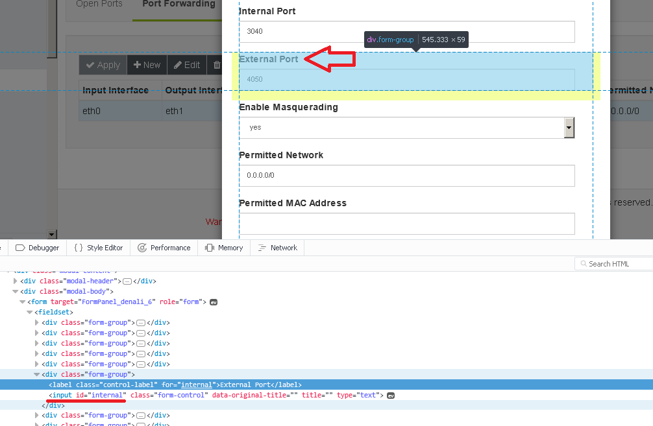Open the Debugger panel via its icon
Image resolution: width=653 pixels, height=426 pixels.
21,247
